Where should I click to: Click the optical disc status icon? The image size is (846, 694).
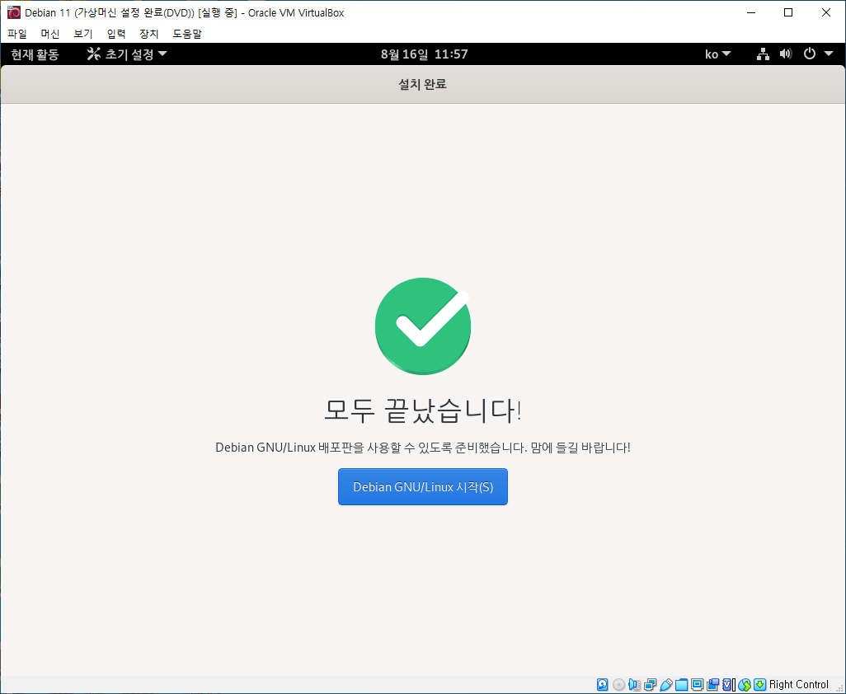click(619, 684)
